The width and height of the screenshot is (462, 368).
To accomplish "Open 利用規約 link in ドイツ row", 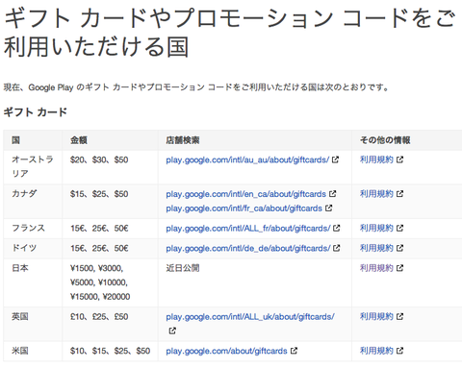I will [376, 248].
